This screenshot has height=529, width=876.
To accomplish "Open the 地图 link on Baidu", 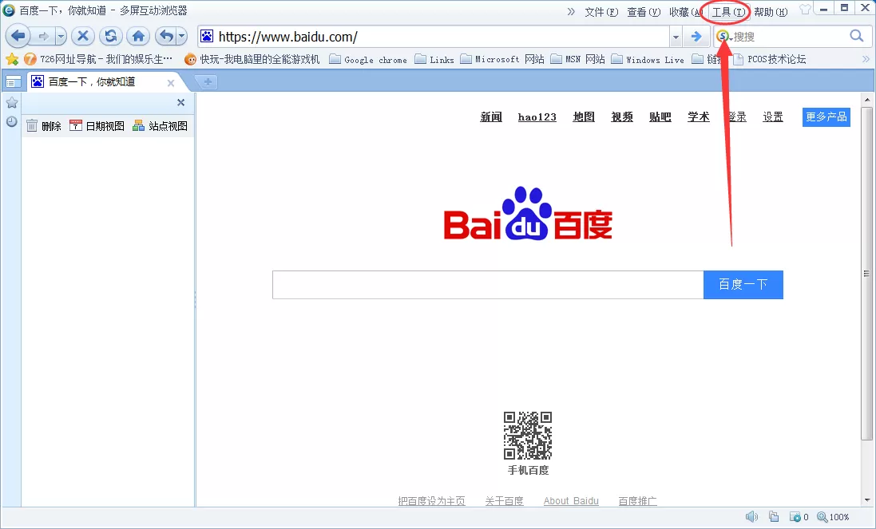I will tap(584, 116).
